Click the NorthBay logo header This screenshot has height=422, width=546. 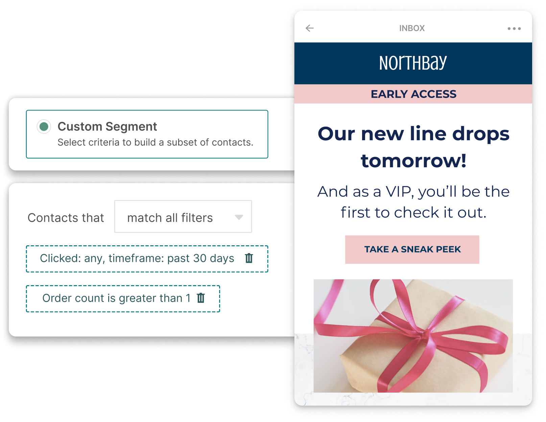tap(413, 63)
